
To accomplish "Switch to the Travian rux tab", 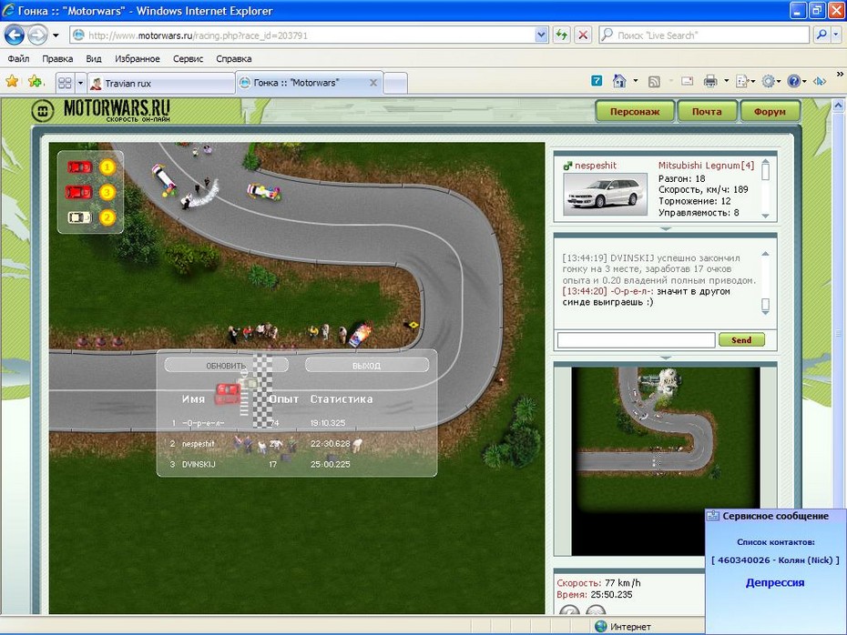I will click(161, 84).
